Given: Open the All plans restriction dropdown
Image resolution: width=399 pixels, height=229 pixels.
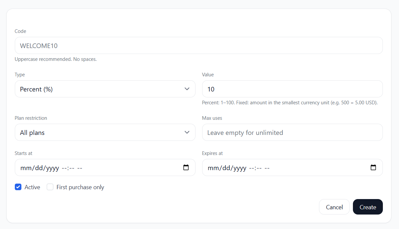Looking at the screenshot, I should pyautogui.click(x=99, y=132).
